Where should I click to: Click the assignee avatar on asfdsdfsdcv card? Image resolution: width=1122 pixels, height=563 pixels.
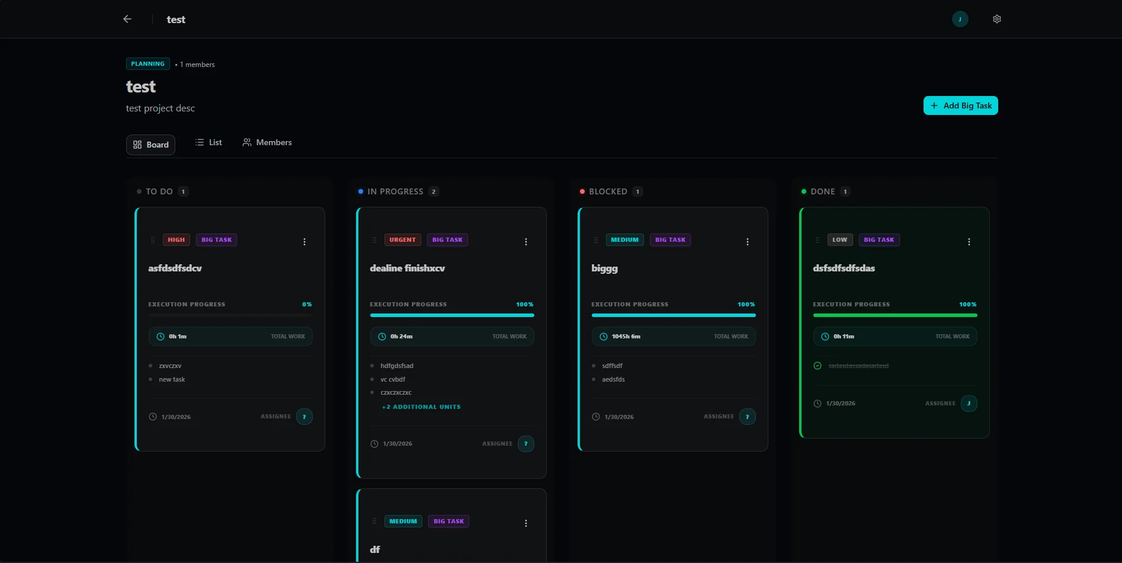[304, 417]
